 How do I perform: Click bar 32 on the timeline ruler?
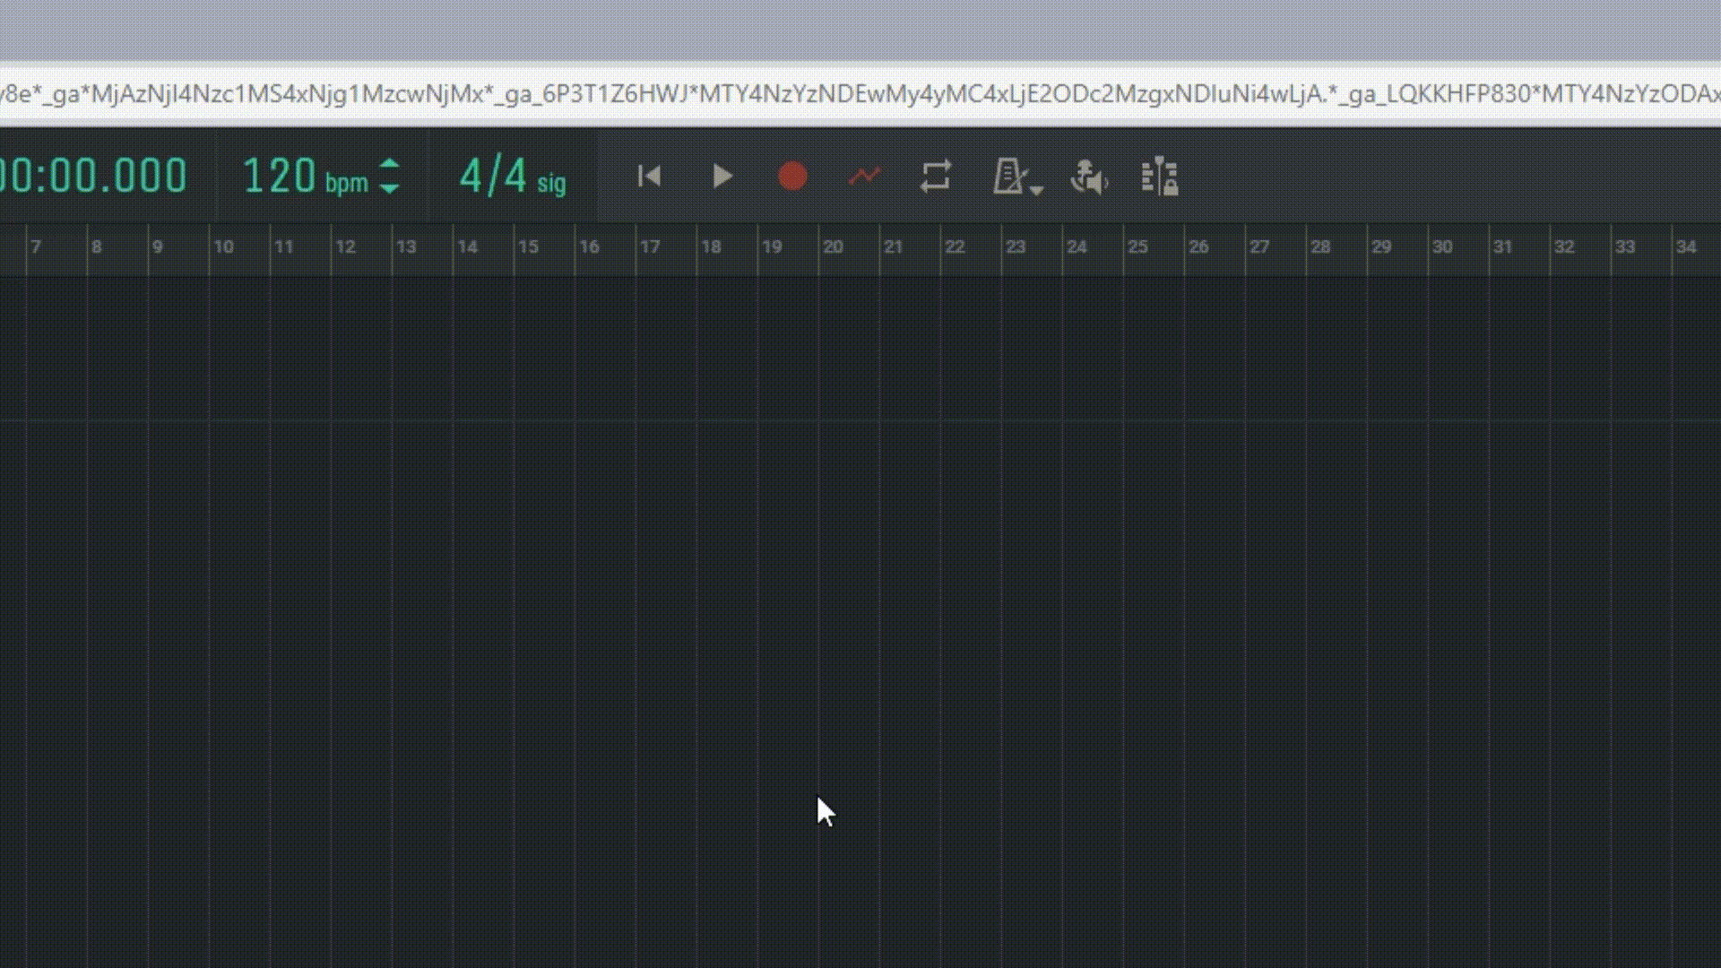click(1563, 247)
